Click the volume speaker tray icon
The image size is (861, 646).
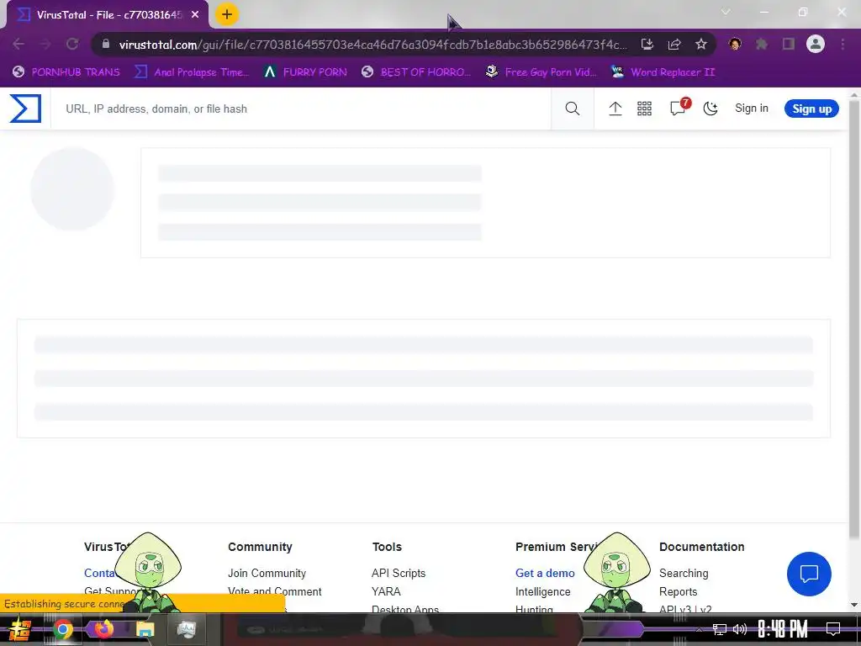(x=740, y=629)
